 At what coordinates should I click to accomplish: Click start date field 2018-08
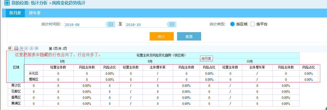(x=85, y=25)
